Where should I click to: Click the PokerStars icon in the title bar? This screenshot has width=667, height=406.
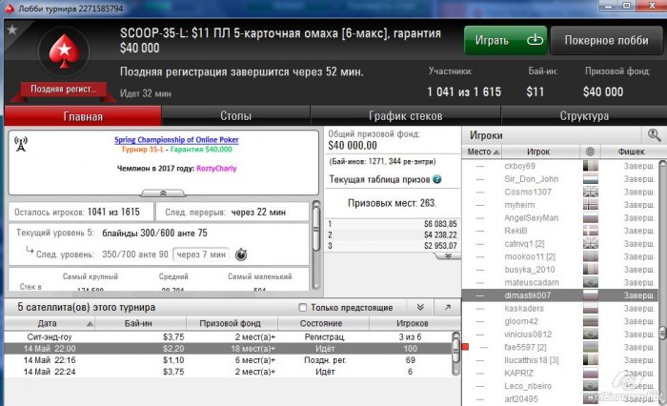click(x=10, y=8)
